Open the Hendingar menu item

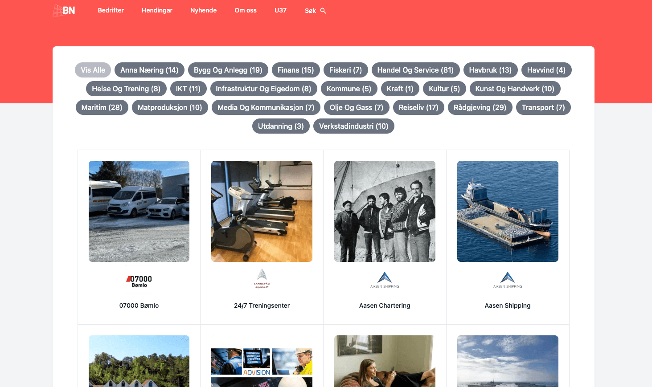pos(157,10)
